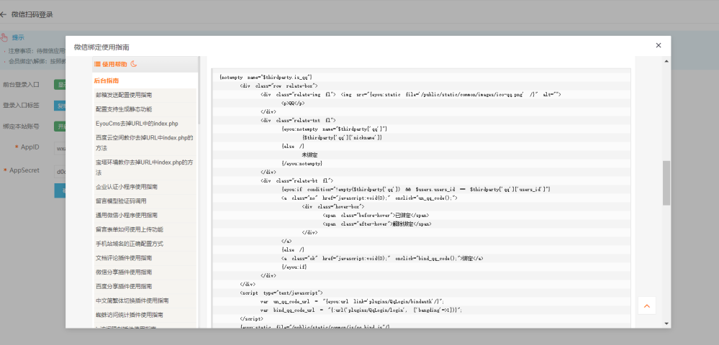The image size is (719, 345).
Task: Open 配置支持生成静态功能 guide
Action: coord(124,109)
